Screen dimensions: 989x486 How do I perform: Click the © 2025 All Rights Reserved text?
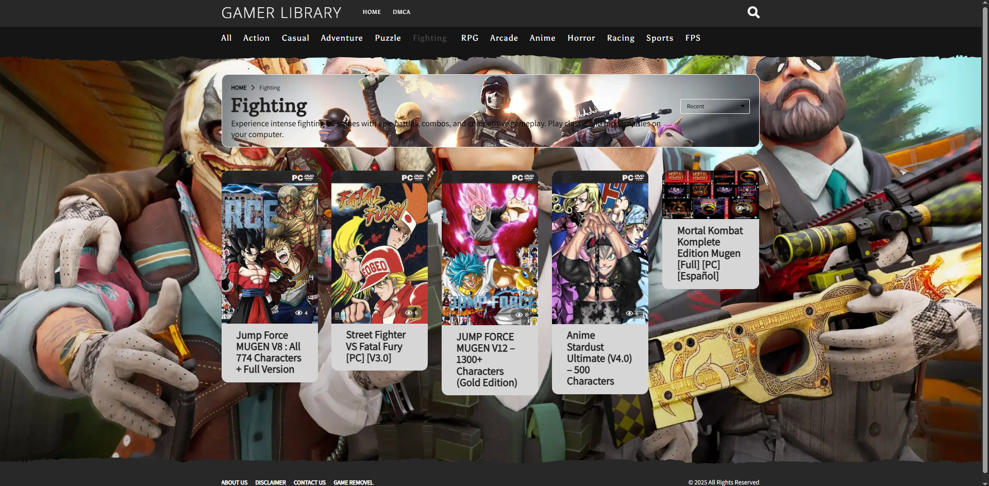coord(724,482)
